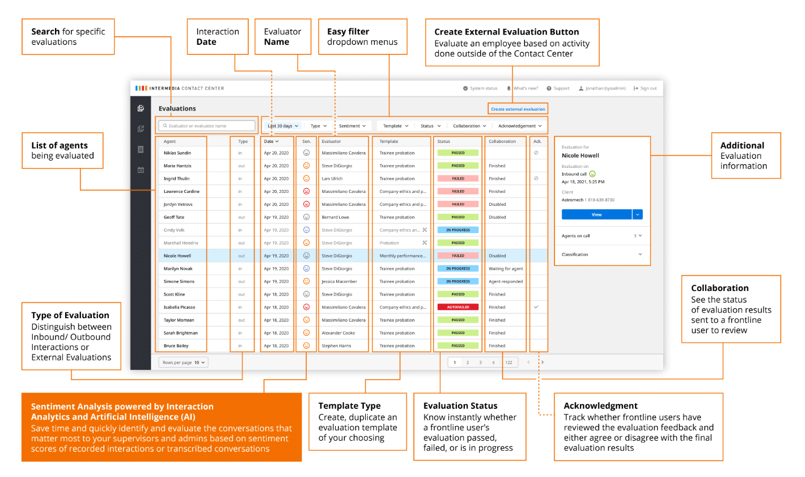Check System status using its header icon
Viewport: 805px width, 477px height.
click(465, 88)
